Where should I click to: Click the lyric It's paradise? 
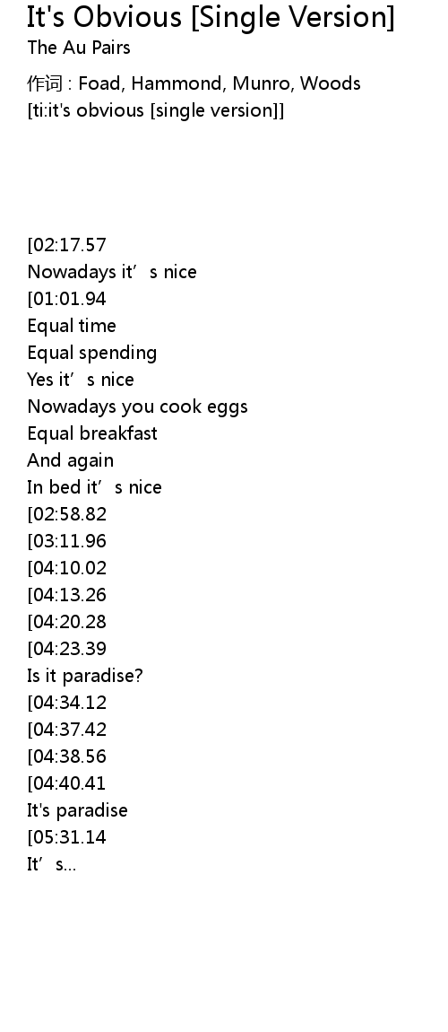78,810
